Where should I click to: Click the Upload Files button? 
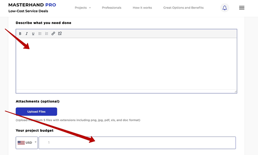pyautogui.click(x=36, y=112)
